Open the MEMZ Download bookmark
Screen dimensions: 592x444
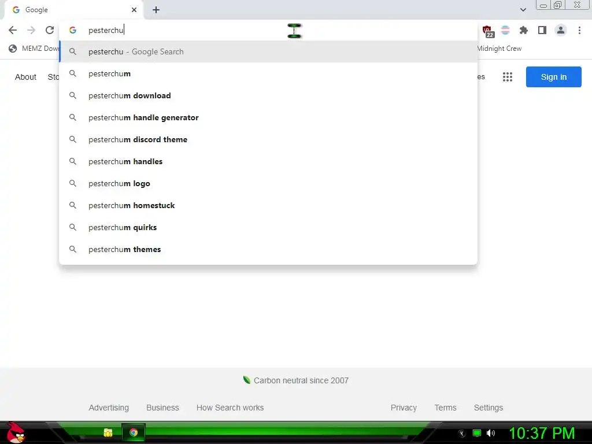(34, 49)
